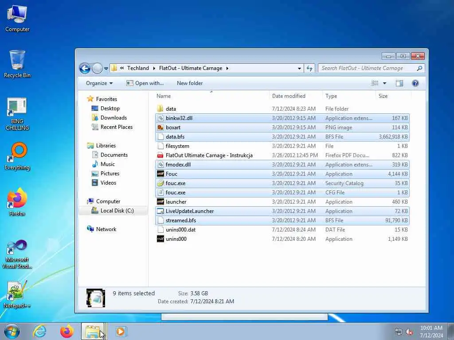Select the Pictures library

[110, 174]
